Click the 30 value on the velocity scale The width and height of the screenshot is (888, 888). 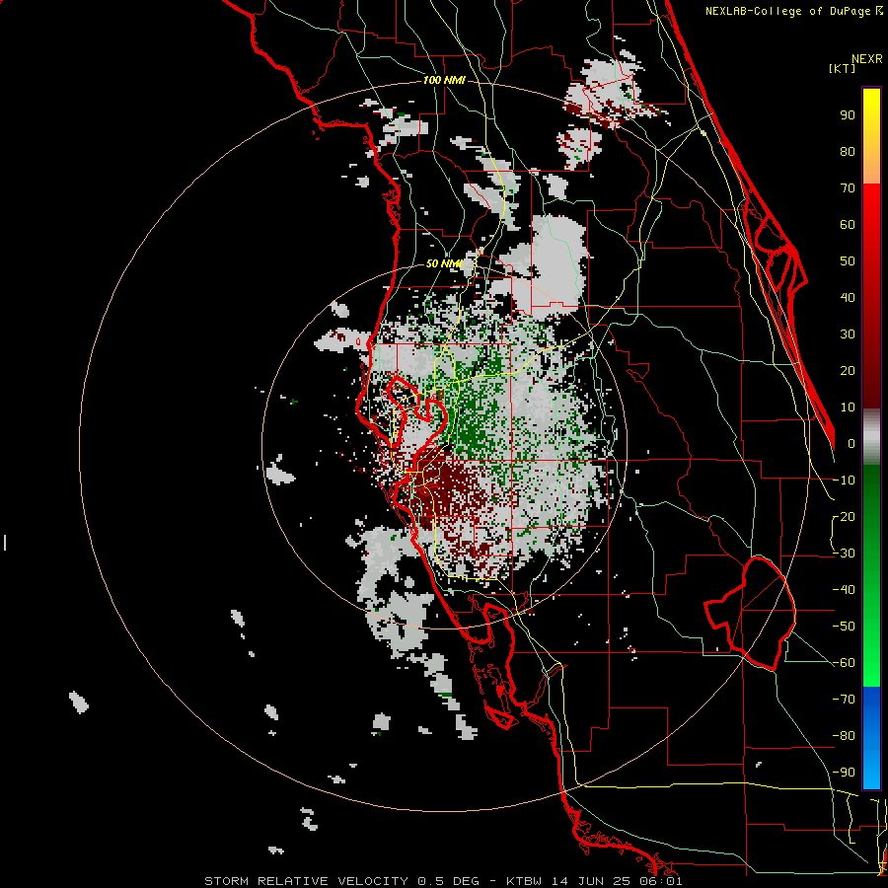tap(848, 334)
